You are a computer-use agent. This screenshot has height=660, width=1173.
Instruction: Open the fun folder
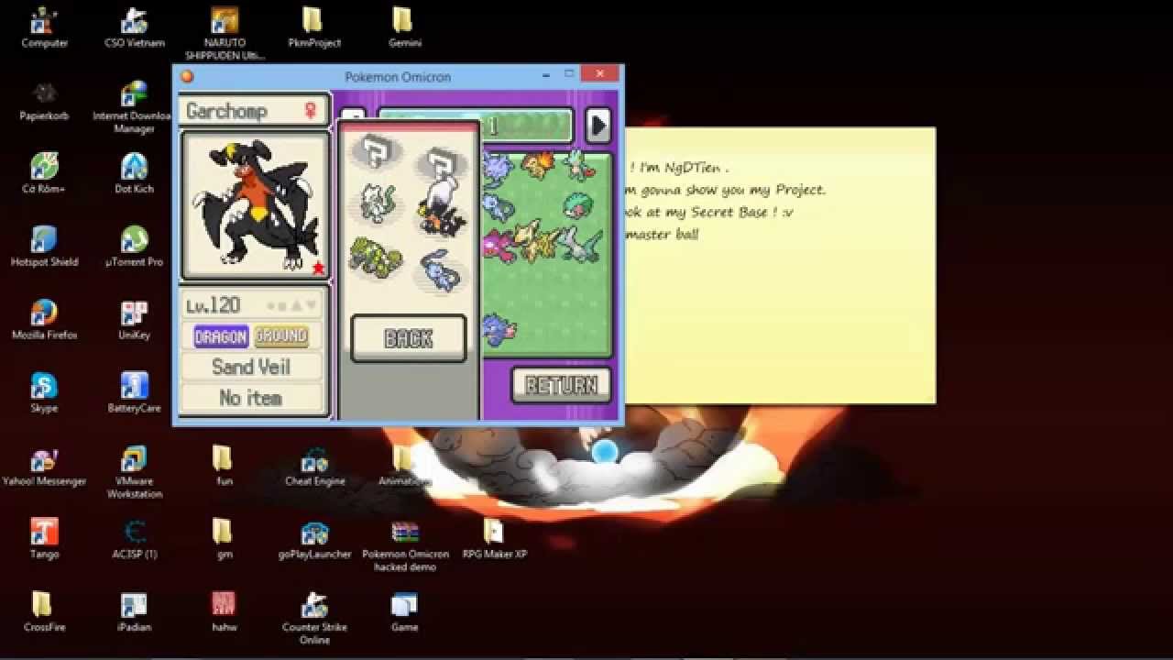tap(224, 466)
